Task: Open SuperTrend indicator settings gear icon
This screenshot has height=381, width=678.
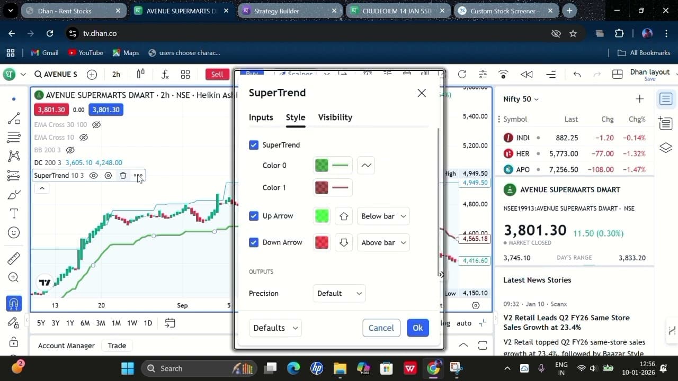Action: 108,175
